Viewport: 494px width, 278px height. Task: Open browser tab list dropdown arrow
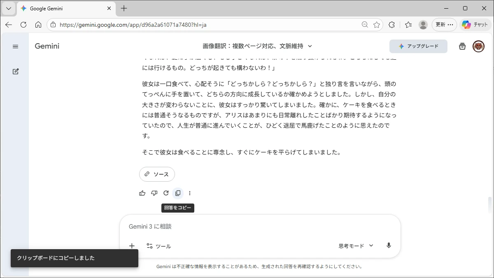(x=8, y=8)
